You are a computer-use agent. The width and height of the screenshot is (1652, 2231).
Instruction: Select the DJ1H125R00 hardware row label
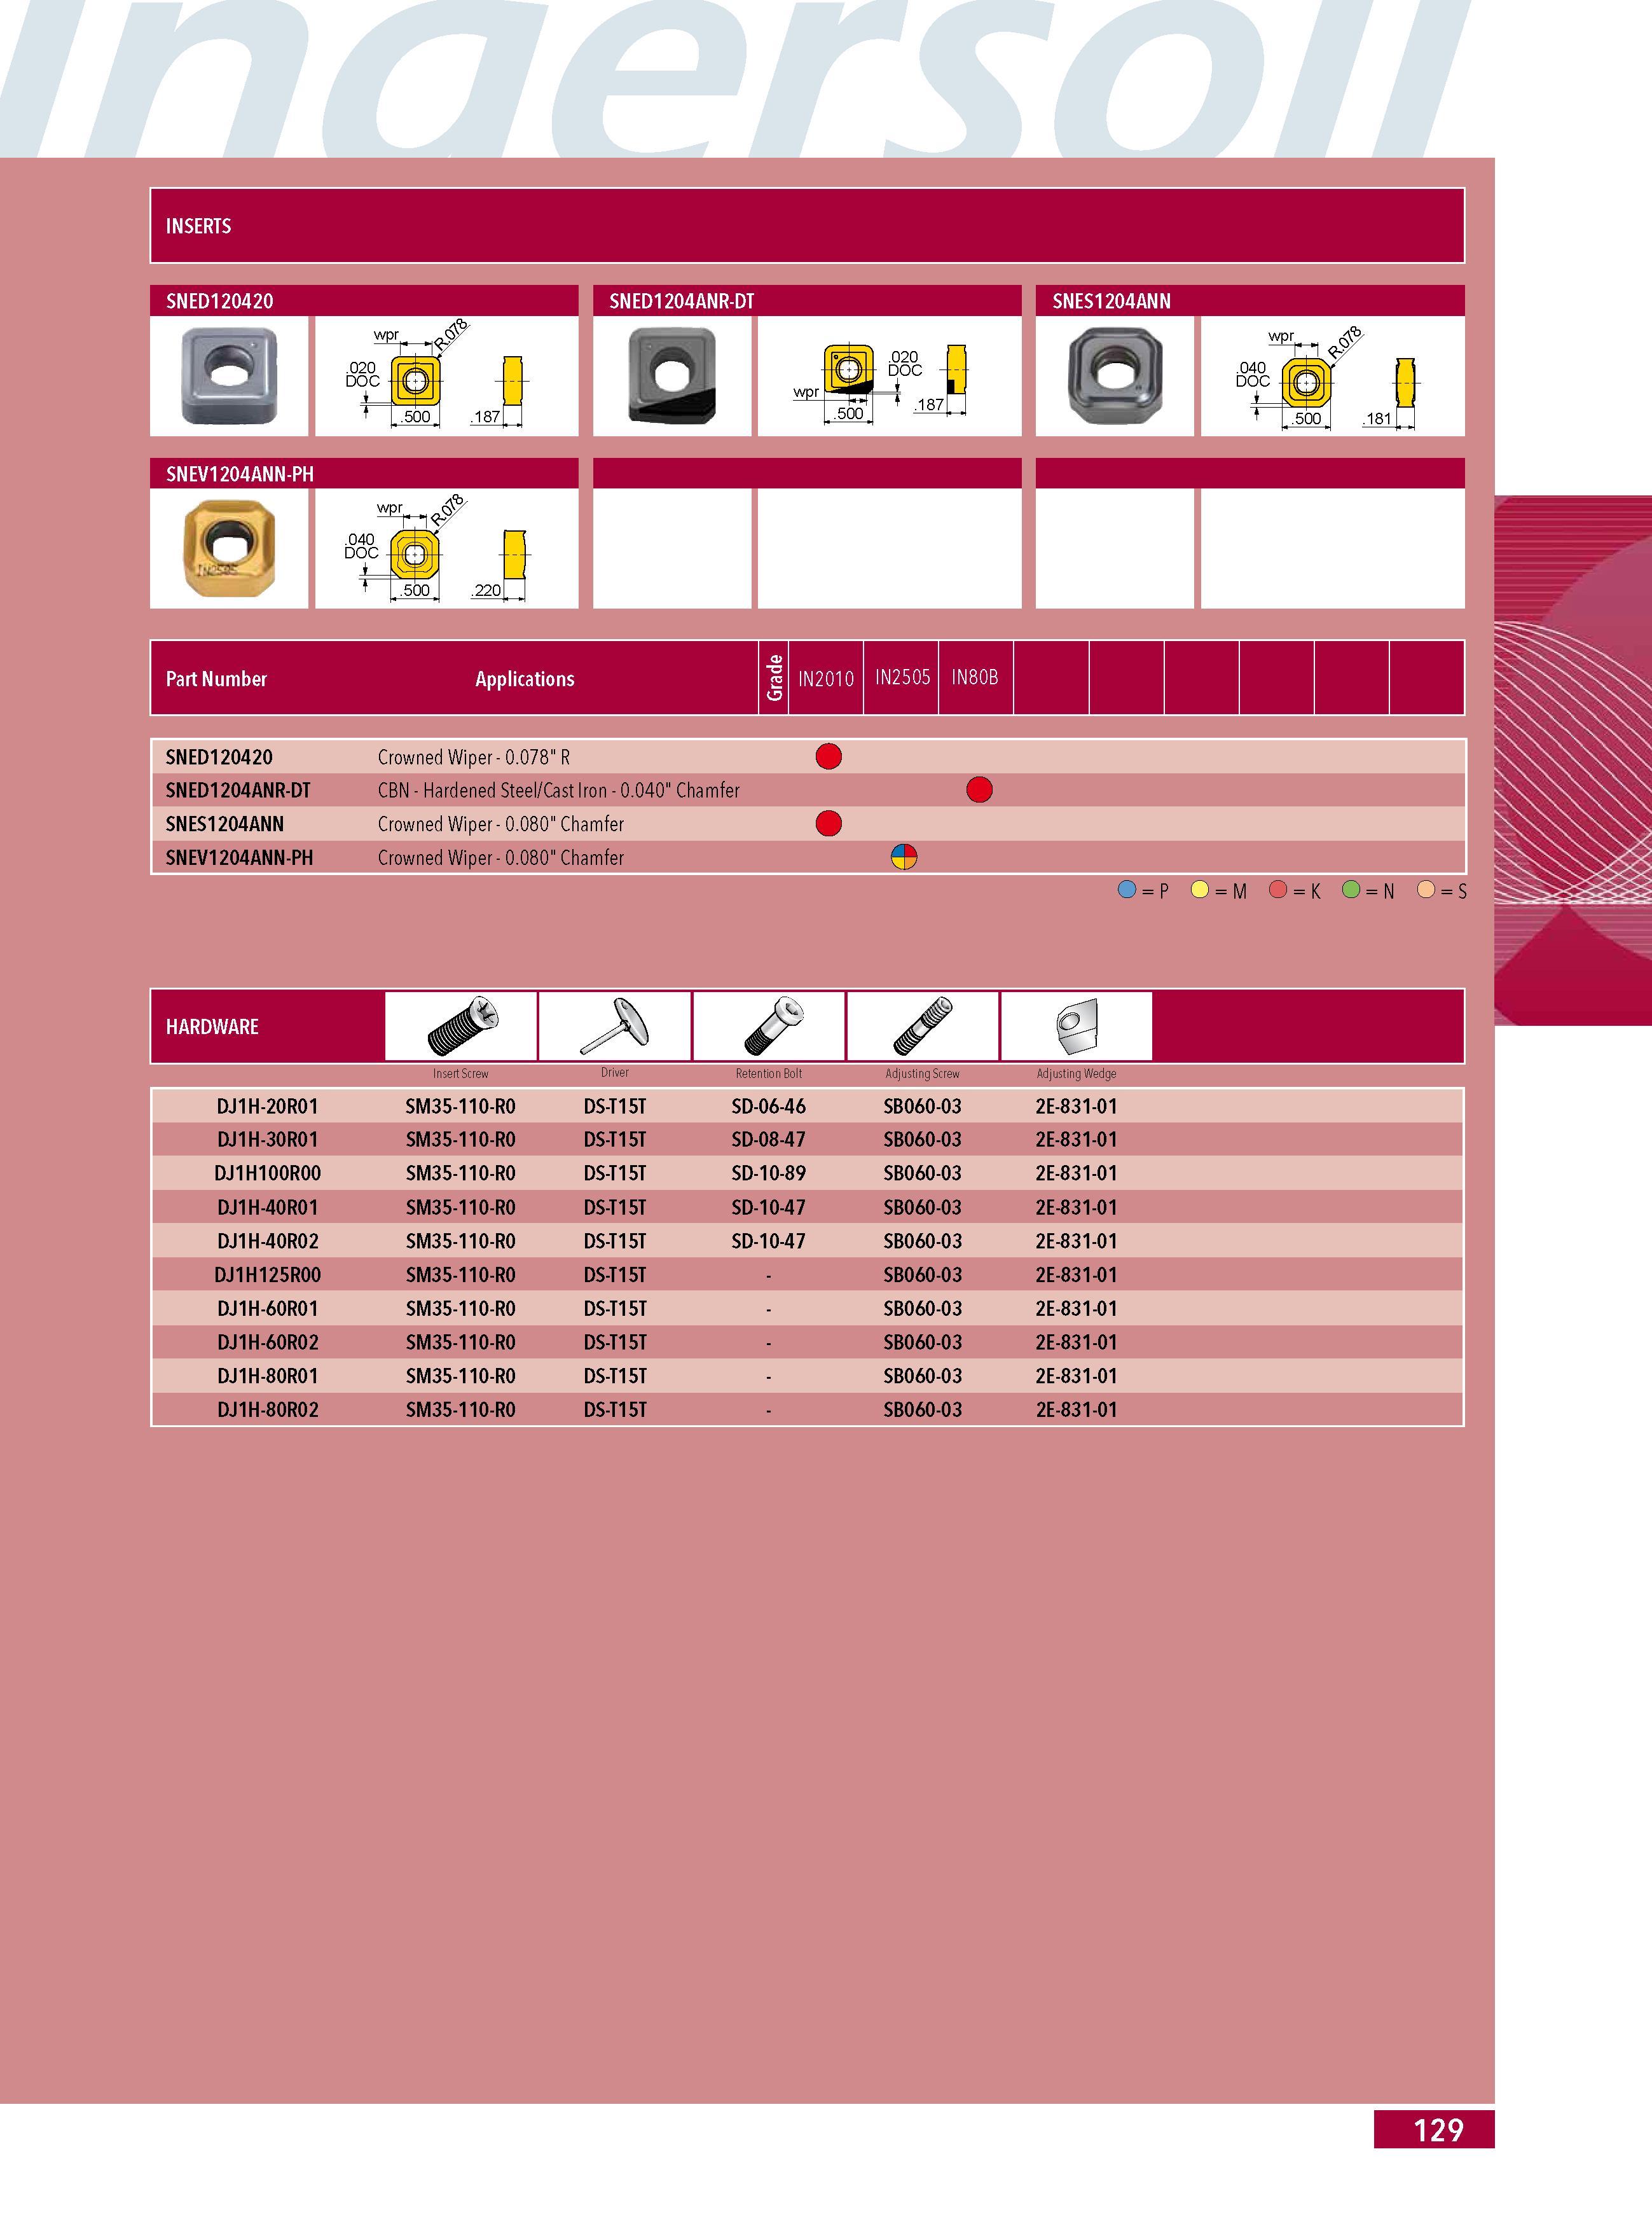click(267, 1276)
